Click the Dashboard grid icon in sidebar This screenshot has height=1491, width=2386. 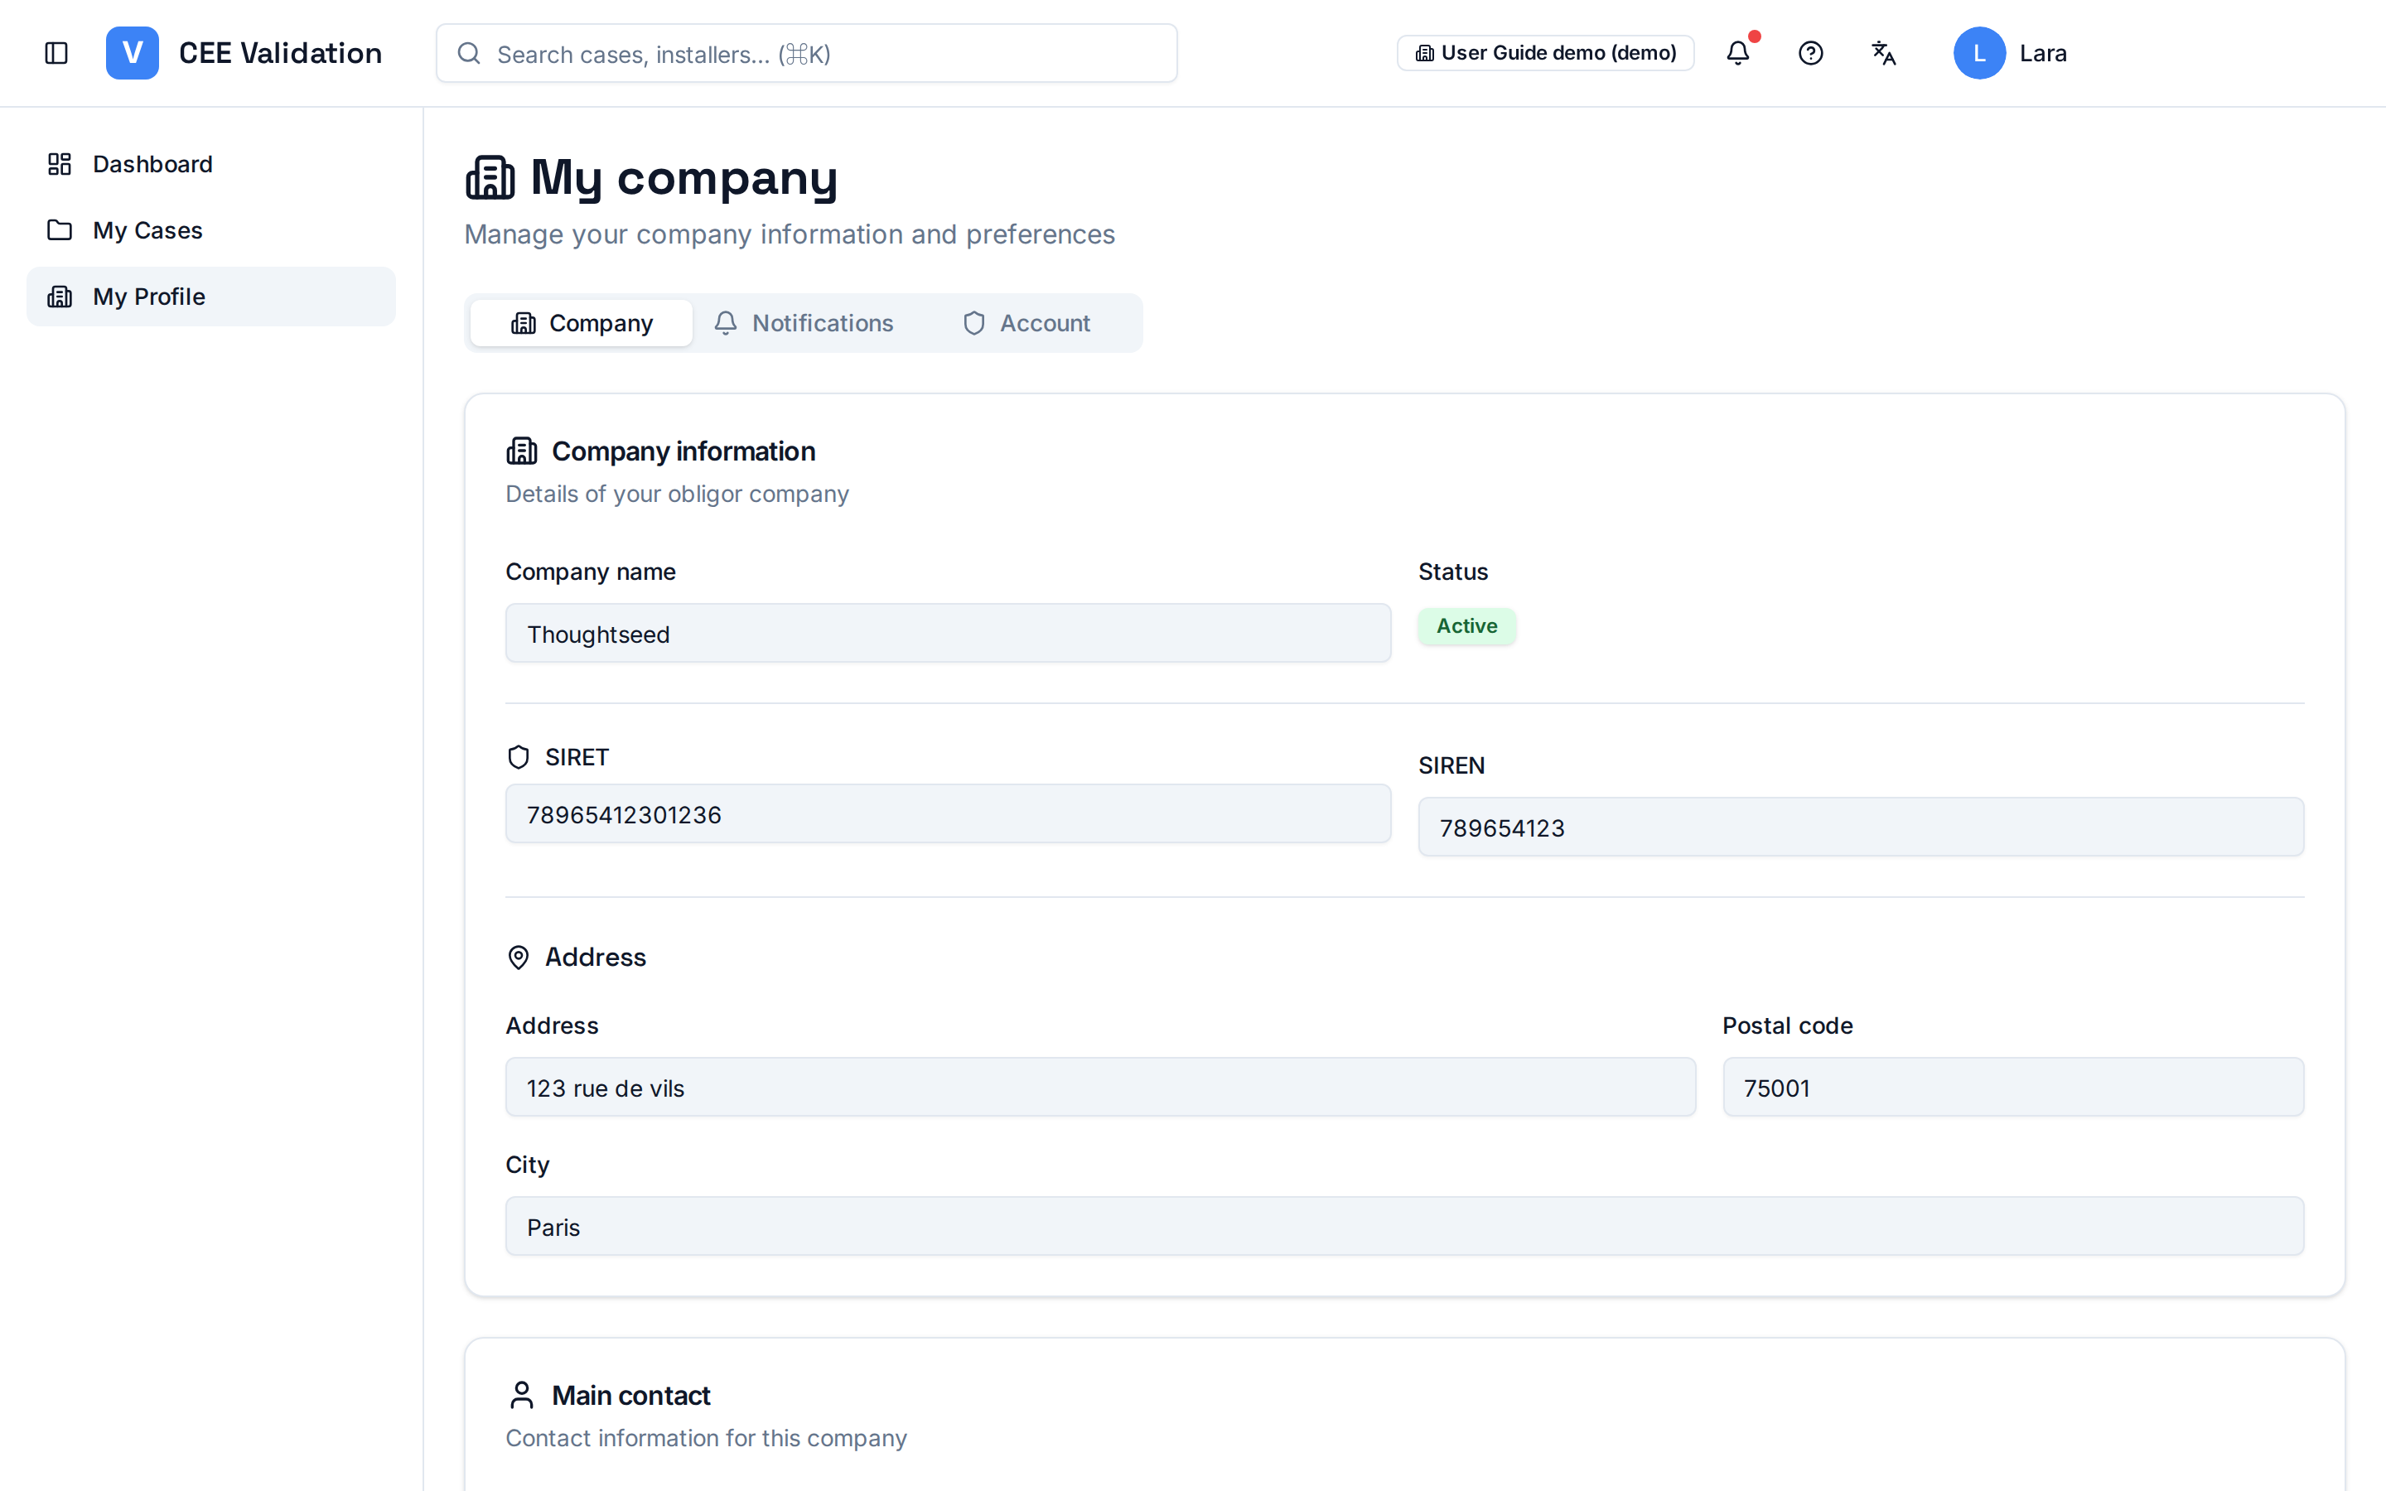point(59,164)
